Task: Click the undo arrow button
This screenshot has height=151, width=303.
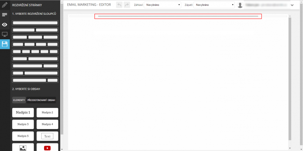Action: point(119,5)
